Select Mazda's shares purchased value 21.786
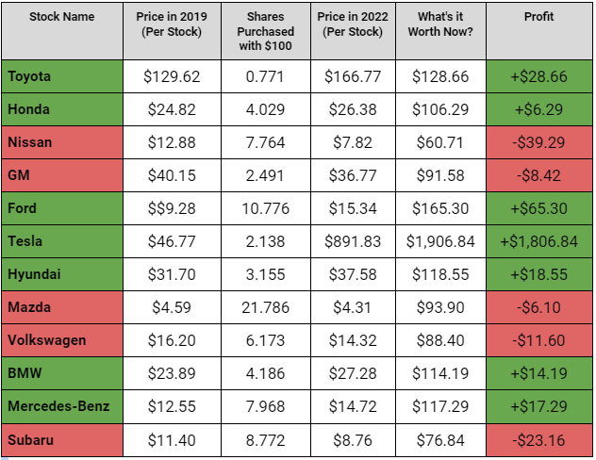 pyautogui.click(x=265, y=307)
